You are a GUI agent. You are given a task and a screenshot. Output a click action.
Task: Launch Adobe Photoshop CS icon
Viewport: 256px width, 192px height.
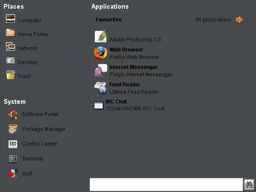point(101,36)
